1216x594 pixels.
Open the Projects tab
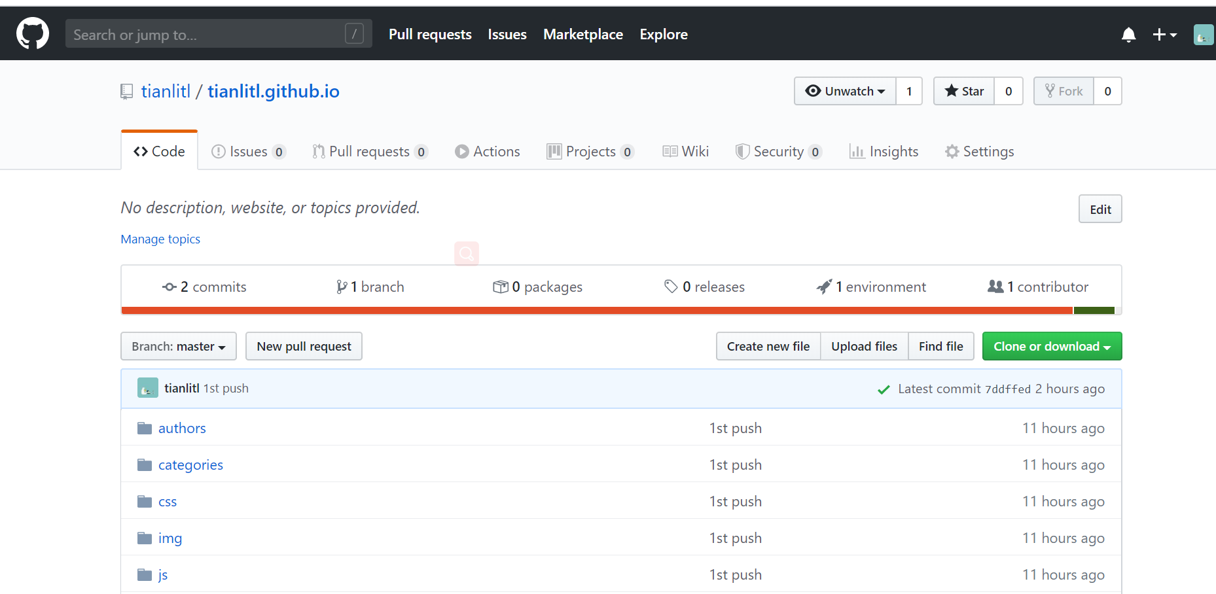coord(590,152)
